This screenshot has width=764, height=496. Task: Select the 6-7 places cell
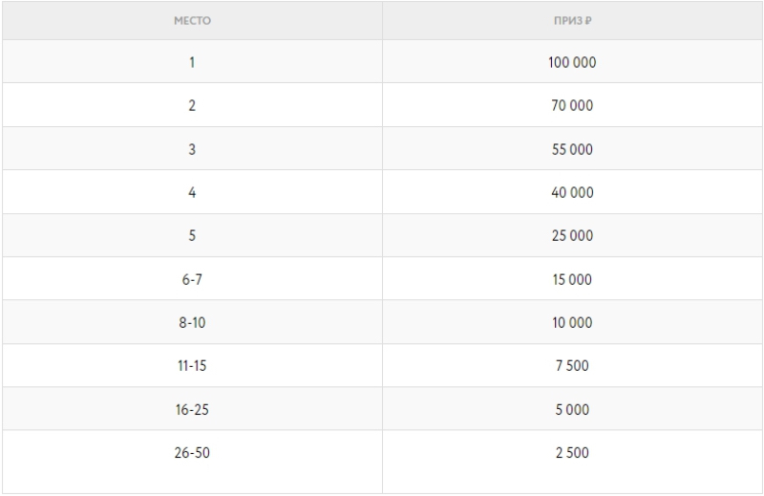click(192, 279)
